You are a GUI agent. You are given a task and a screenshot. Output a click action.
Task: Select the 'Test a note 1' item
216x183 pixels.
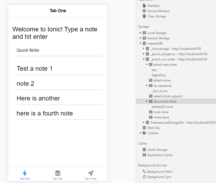(x=60, y=69)
